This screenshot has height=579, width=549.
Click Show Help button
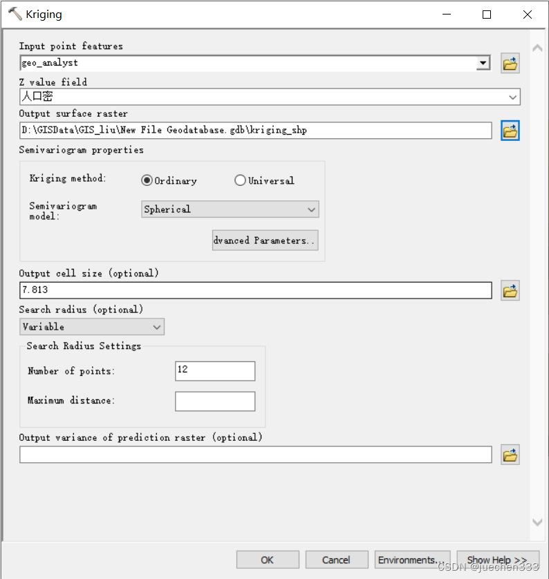[498, 560]
